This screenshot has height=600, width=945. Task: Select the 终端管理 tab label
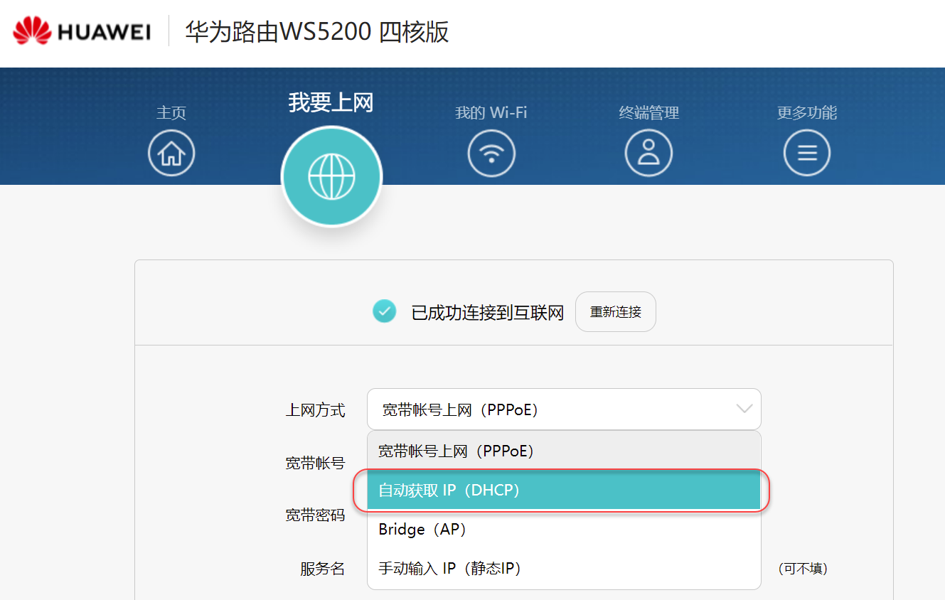pyautogui.click(x=648, y=112)
